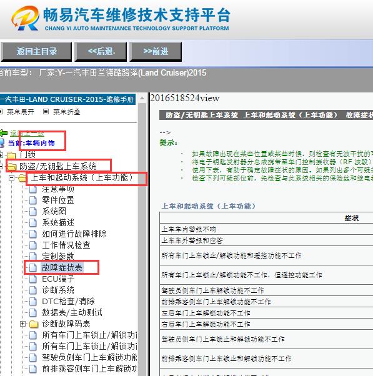Open DTC检查/清除 tree entry

(68, 301)
